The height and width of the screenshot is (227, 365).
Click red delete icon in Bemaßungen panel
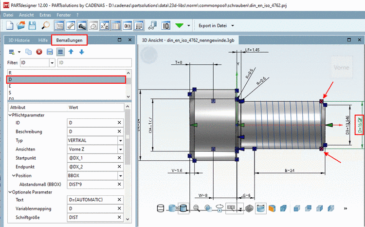point(39,51)
